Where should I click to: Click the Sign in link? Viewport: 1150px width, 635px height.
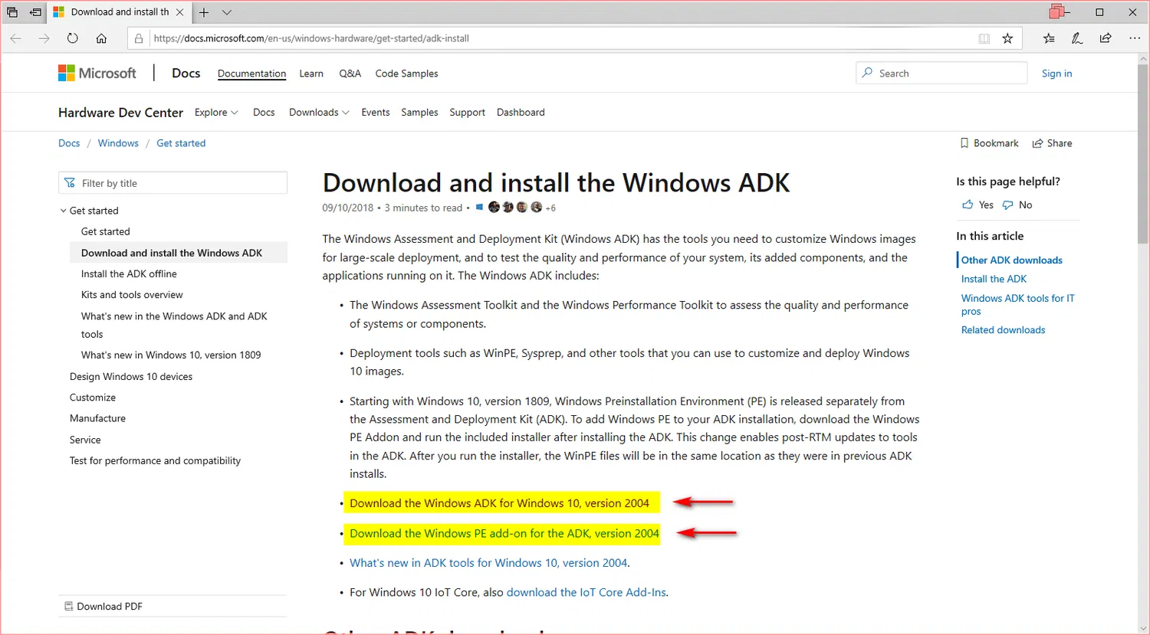tap(1056, 74)
